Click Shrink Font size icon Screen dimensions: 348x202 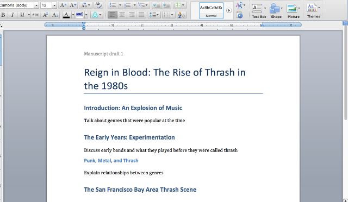click(x=73, y=5)
